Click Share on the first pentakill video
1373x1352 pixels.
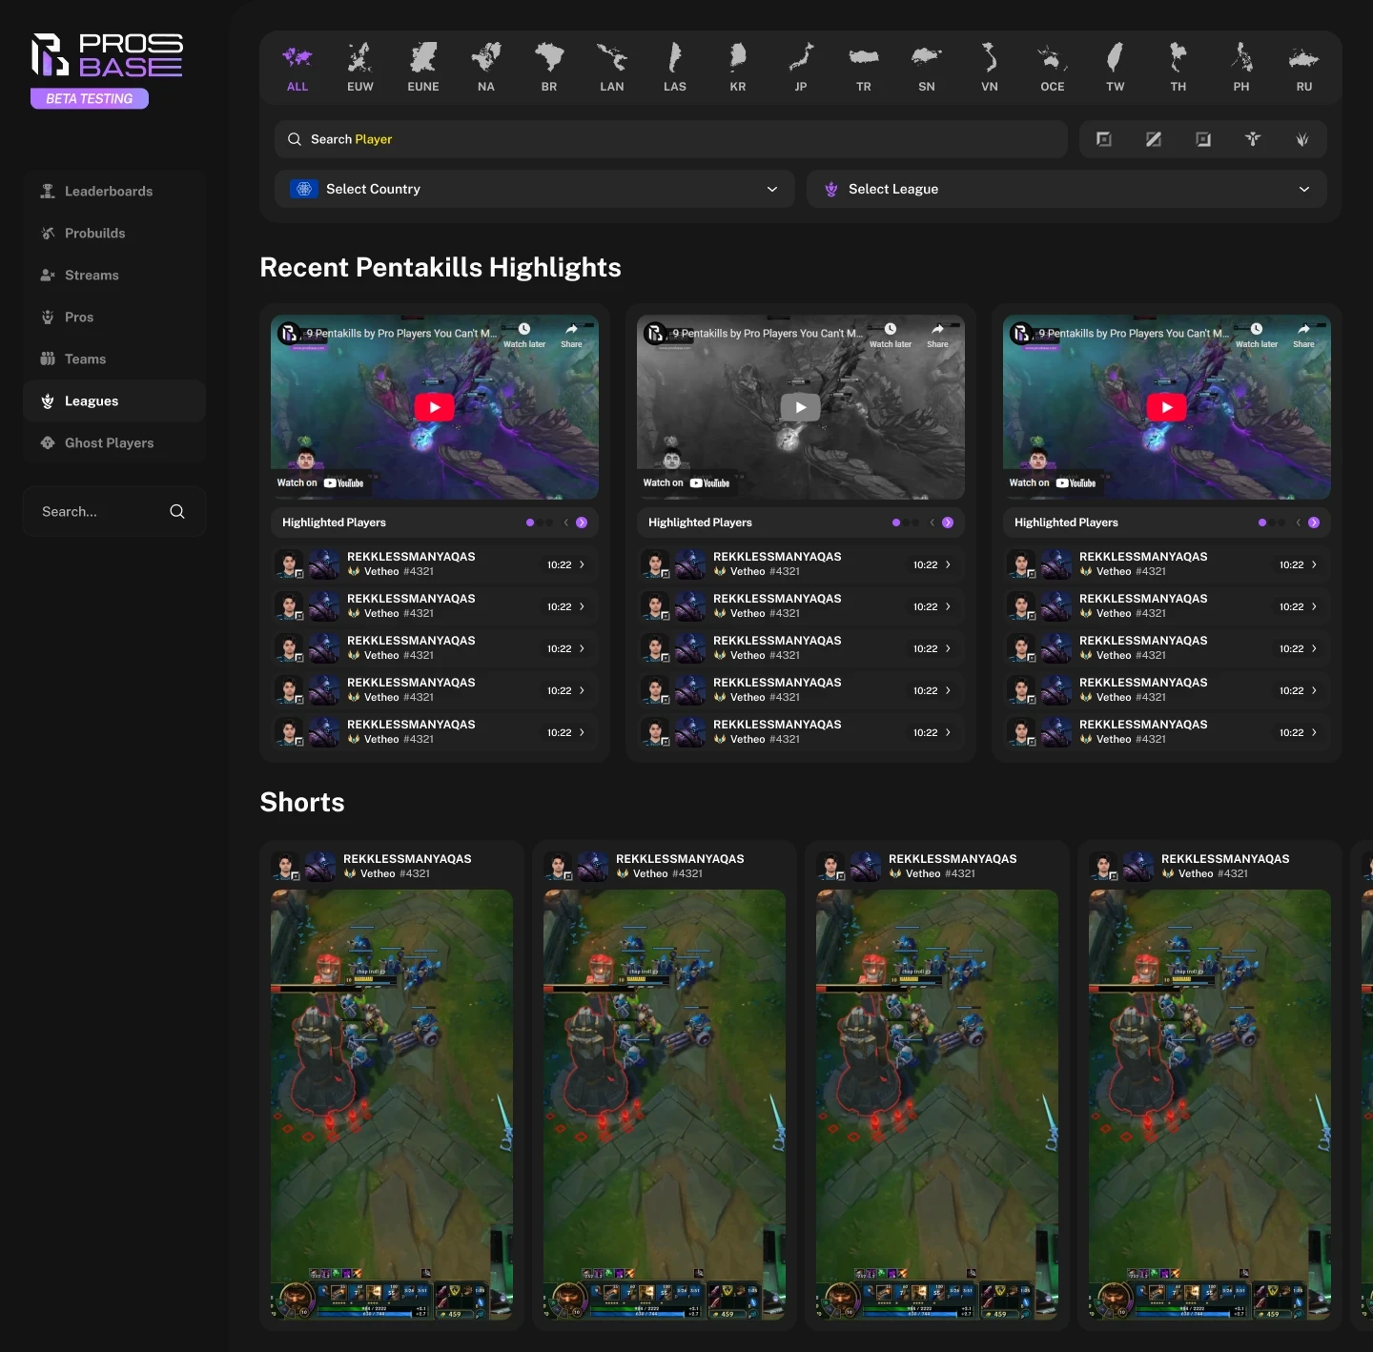click(x=571, y=336)
